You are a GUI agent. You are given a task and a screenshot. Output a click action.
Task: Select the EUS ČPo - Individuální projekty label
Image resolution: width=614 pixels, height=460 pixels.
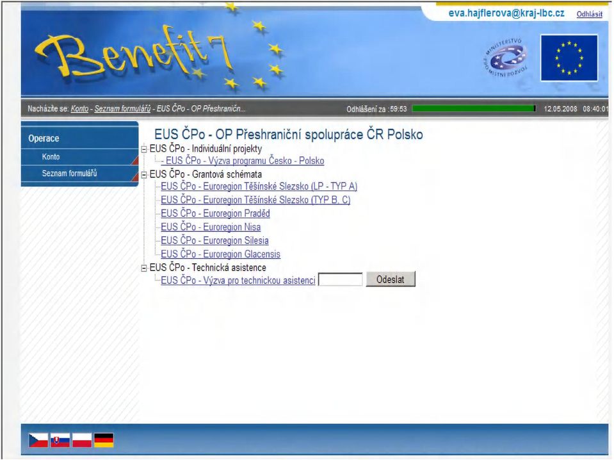click(x=206, y=149)
